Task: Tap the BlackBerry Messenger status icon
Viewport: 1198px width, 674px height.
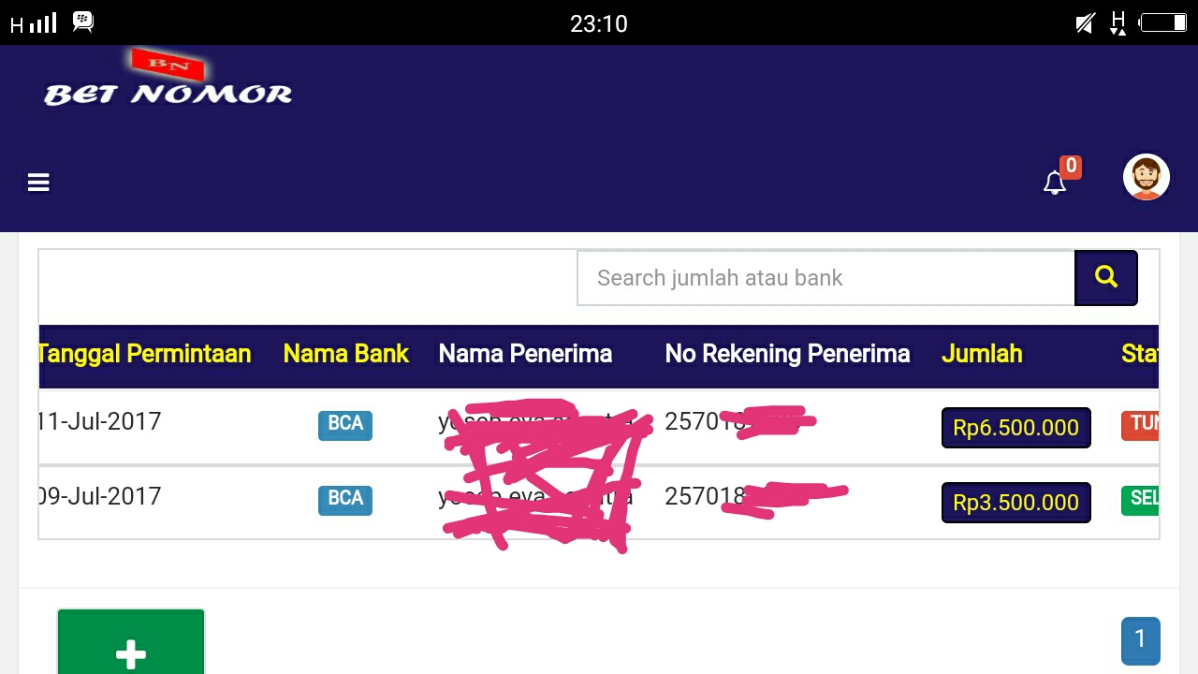Action: point(83,22)
